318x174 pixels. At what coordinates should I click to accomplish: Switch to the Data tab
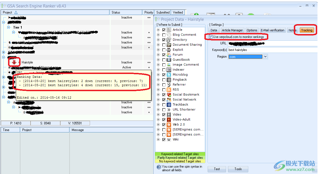pyautogui.click(x=214, y=30)
